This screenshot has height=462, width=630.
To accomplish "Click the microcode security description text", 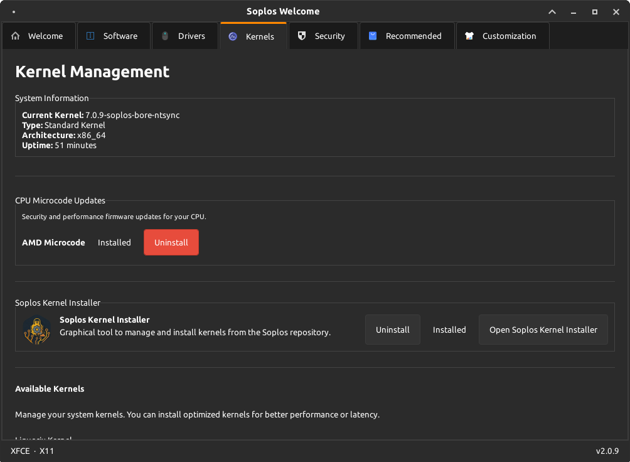I will pyautogui.click(x=114, y=217).
